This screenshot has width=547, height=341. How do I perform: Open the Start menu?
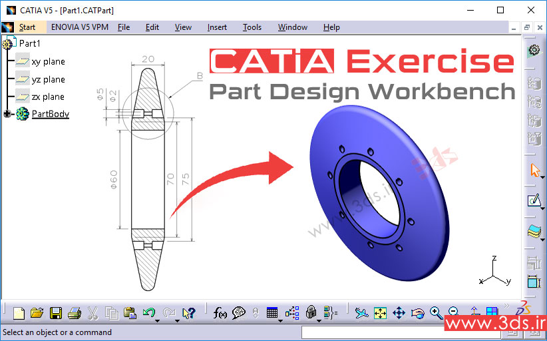pyautogui.click(x=27, y=27)
